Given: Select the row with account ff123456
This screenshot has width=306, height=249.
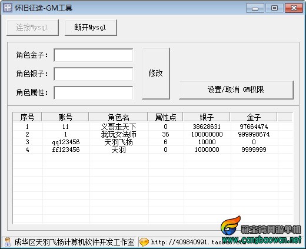Looking at the screenshot, I should point(152,150).
